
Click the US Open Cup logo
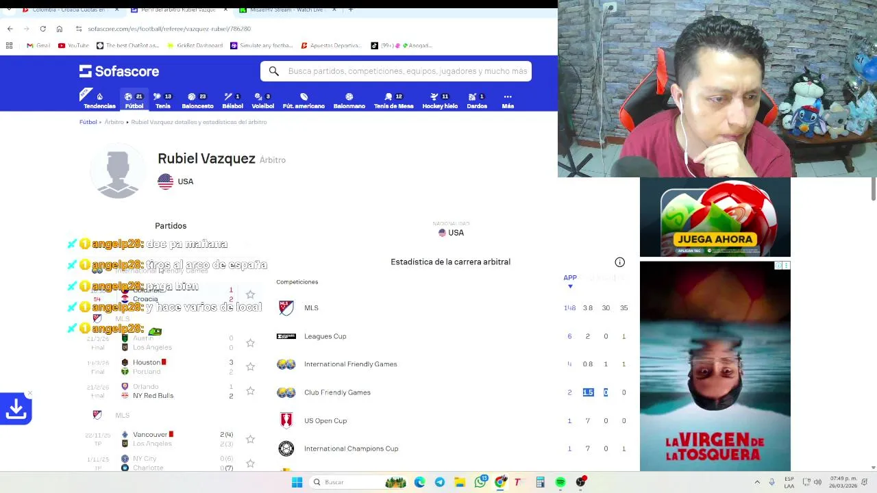pyautogui.click(x=286, y=420)
